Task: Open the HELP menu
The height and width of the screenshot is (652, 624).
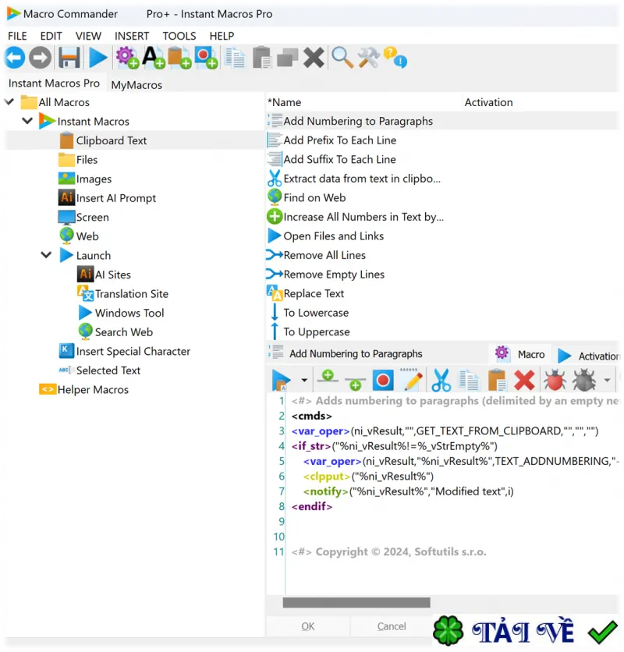Action: point(222,36)
